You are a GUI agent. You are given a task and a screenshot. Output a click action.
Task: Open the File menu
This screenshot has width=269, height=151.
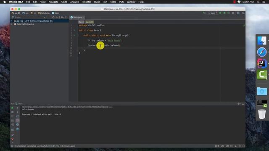pyautogui.click(x=28, y=2)
